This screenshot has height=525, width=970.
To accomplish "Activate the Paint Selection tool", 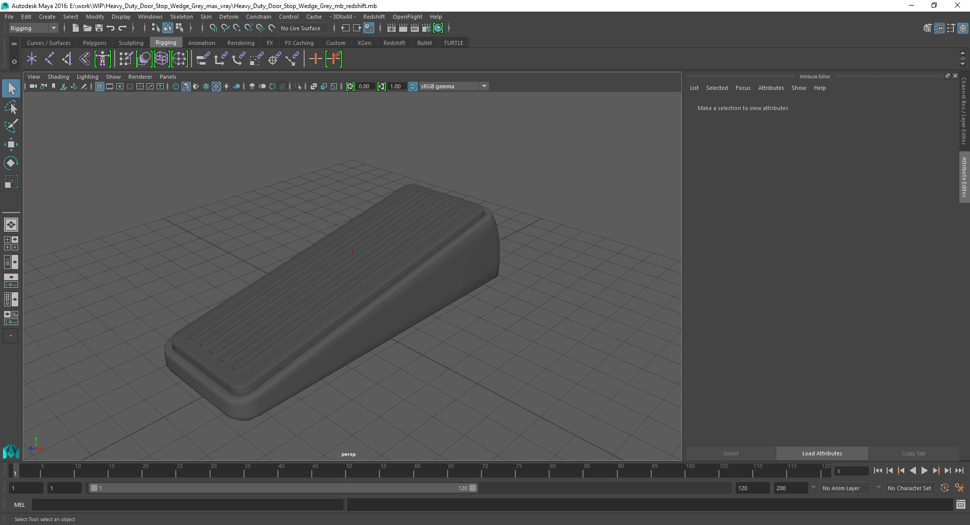I will click(11, 126).
